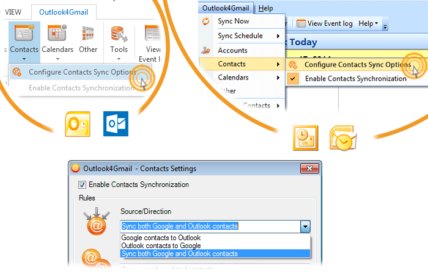Select greyed Enable Contacts Synchronization ribbon entry
The image size is (428, 275).
click(x=81, y=88)
